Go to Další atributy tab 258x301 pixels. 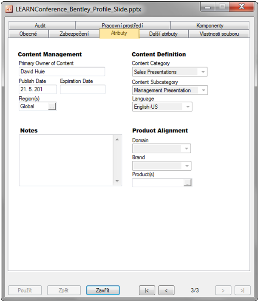pyautogui.click(x=163, y=34)
